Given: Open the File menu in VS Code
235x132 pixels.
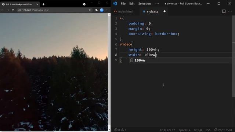Looking at the screenshot, I should 123,4.
